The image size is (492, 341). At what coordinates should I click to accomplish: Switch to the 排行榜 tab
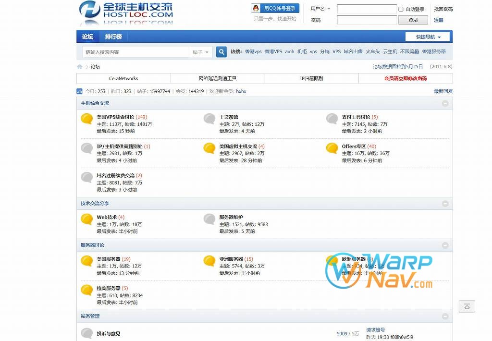click(x=113, y=37)
